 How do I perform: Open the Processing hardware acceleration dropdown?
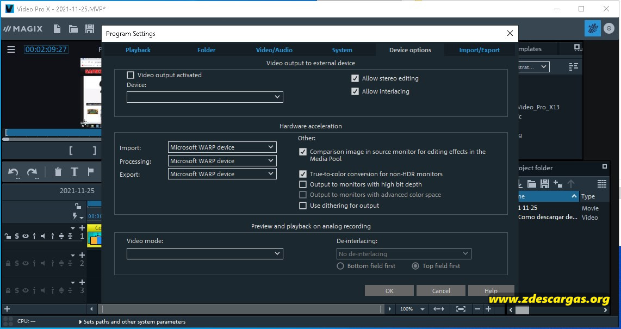coord(222,161)
